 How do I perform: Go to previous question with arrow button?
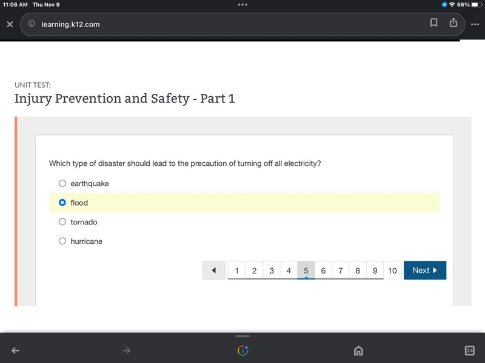coord(214,270)
